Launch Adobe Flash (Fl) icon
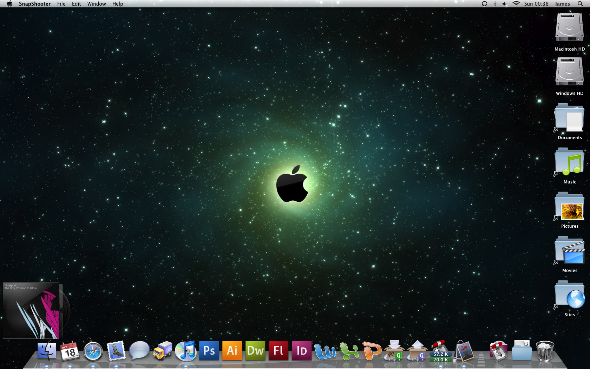This screenshot has height=369, width=590. [x=278, y=351]
